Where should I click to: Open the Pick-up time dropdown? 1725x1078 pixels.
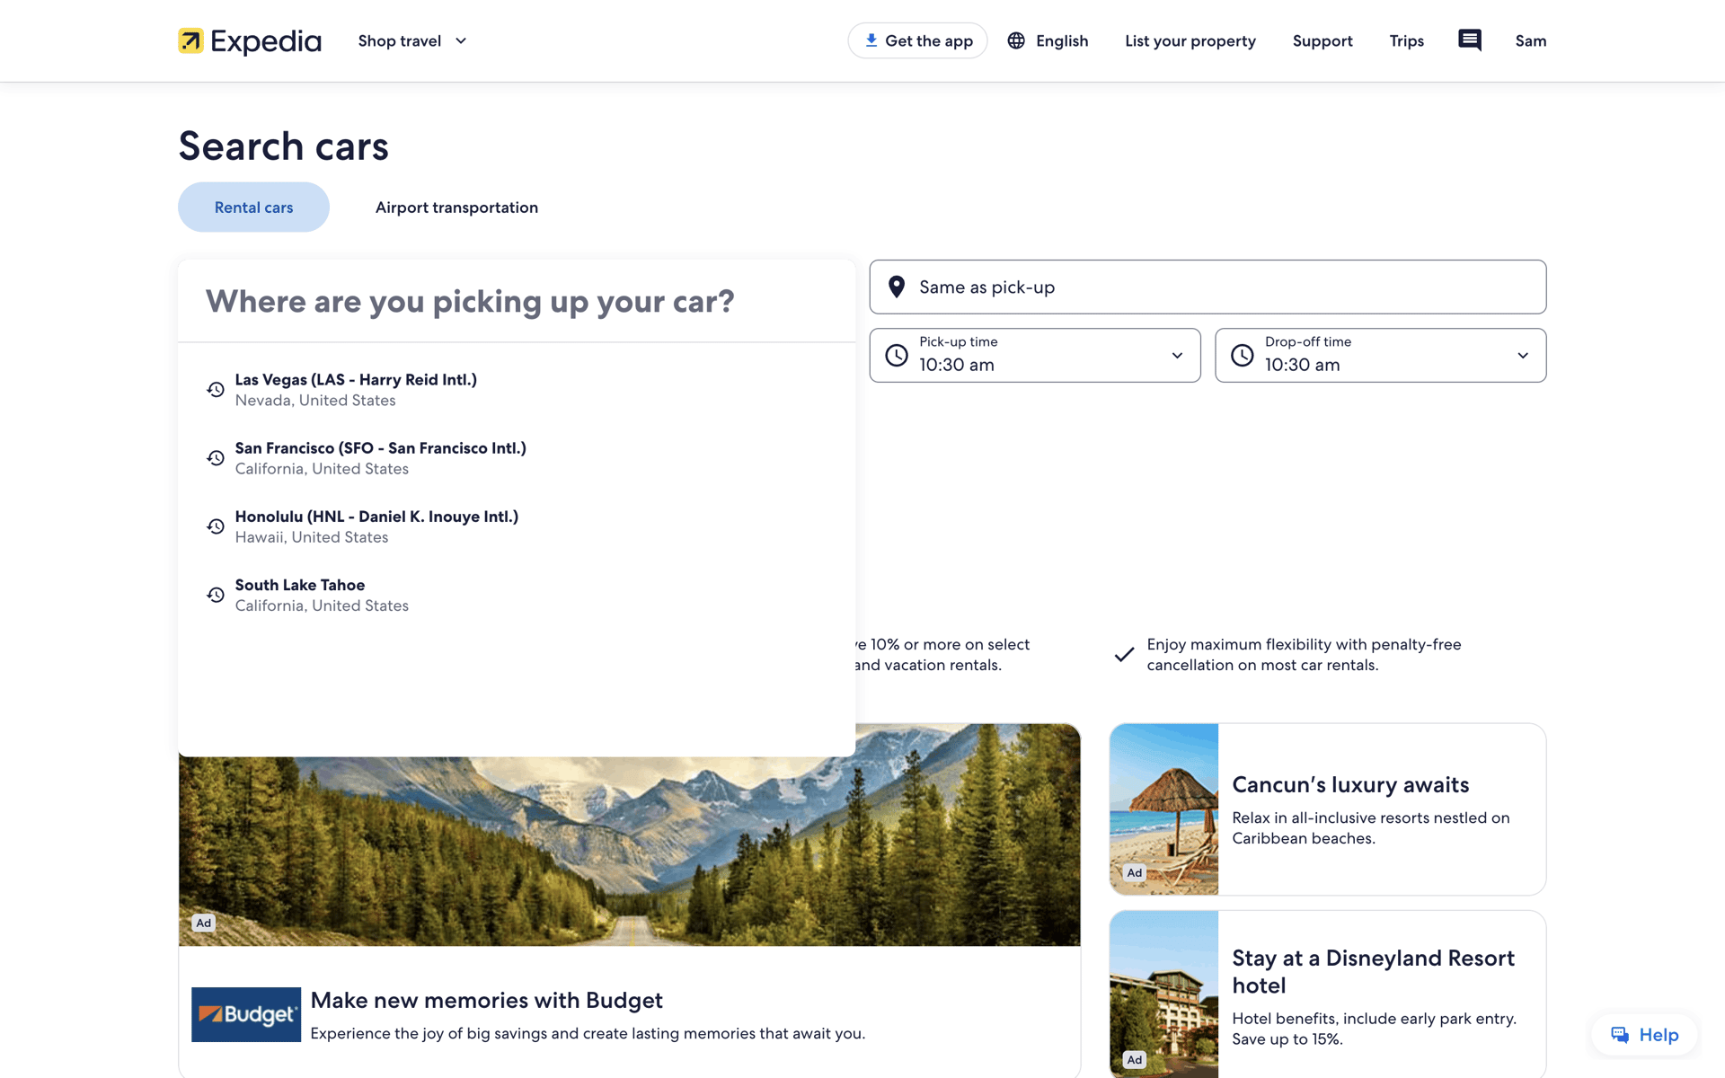[1035, 356]
